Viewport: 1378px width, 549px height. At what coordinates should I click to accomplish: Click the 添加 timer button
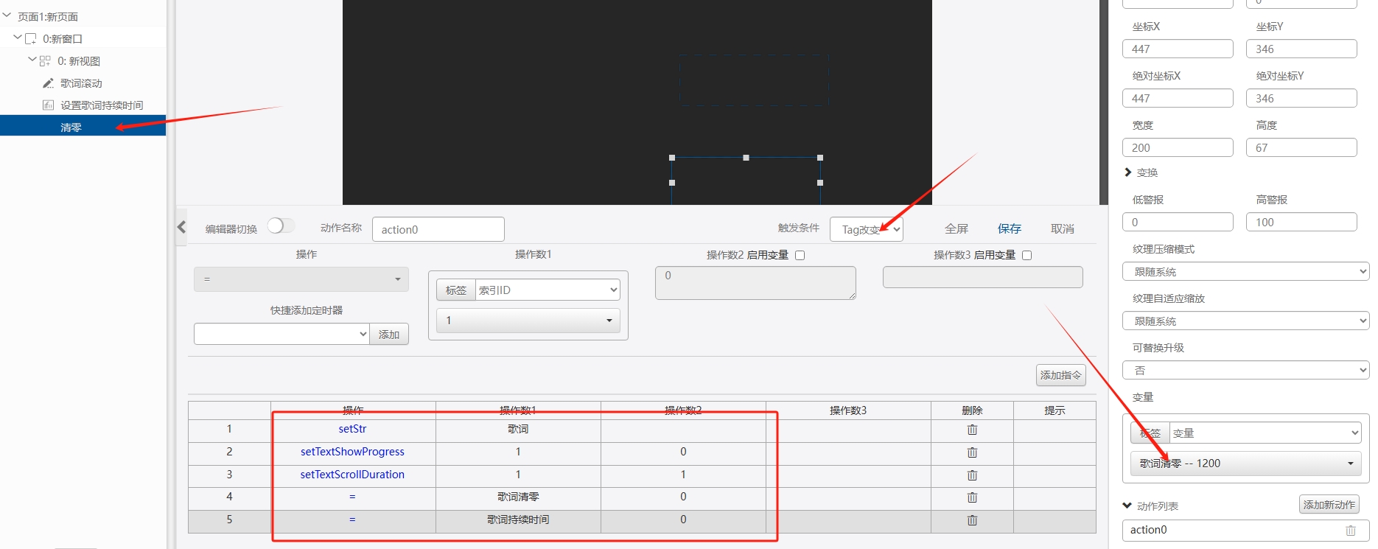pyautogui.click(x=389, y=335)
